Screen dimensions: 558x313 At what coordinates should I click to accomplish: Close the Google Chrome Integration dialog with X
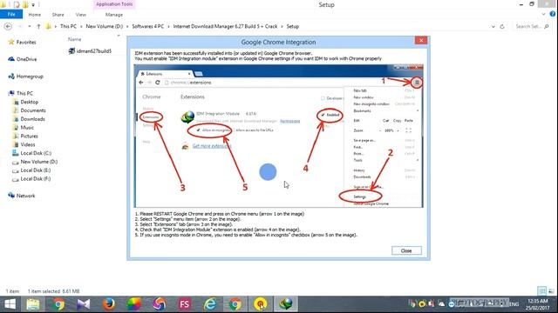click(x=421, y=41)
